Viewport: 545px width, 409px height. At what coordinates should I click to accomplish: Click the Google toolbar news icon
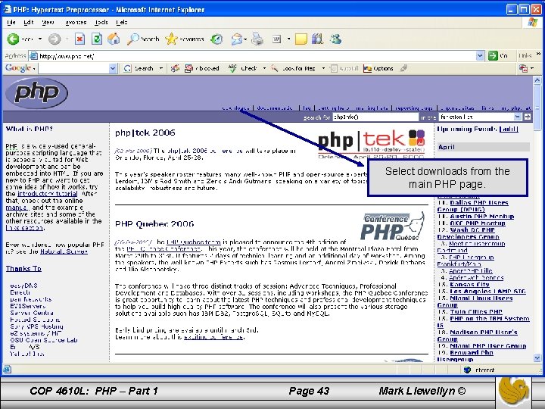click(175, 68)
